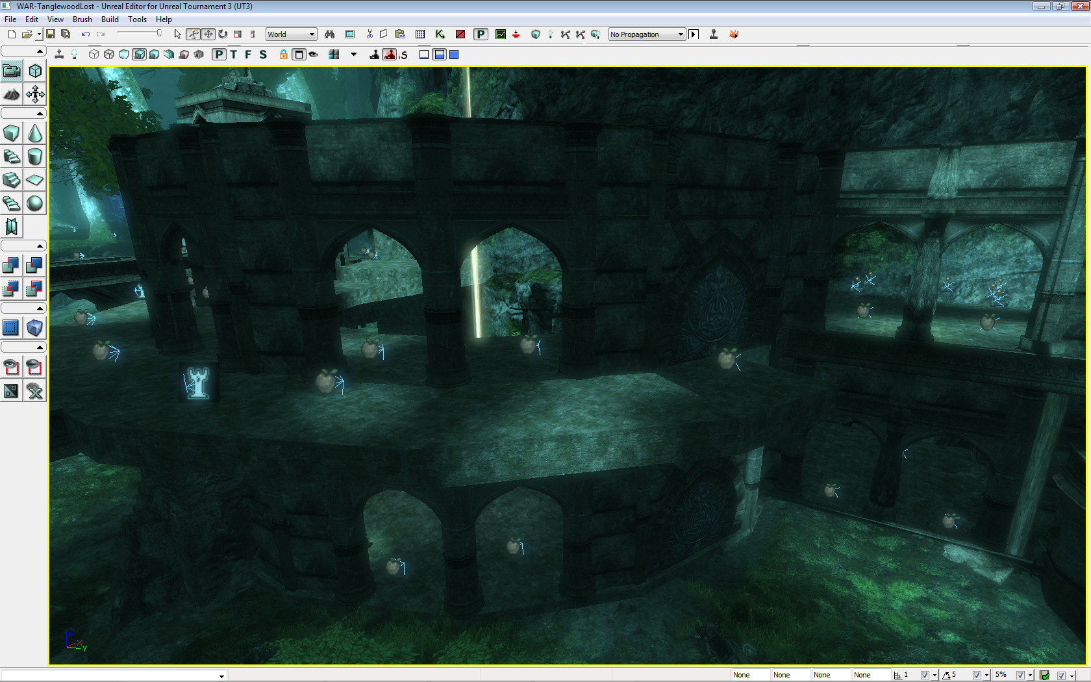Select the power node tower actor in viewport
The height and width of the screenshot is (682, 1091).
point(197,383)
